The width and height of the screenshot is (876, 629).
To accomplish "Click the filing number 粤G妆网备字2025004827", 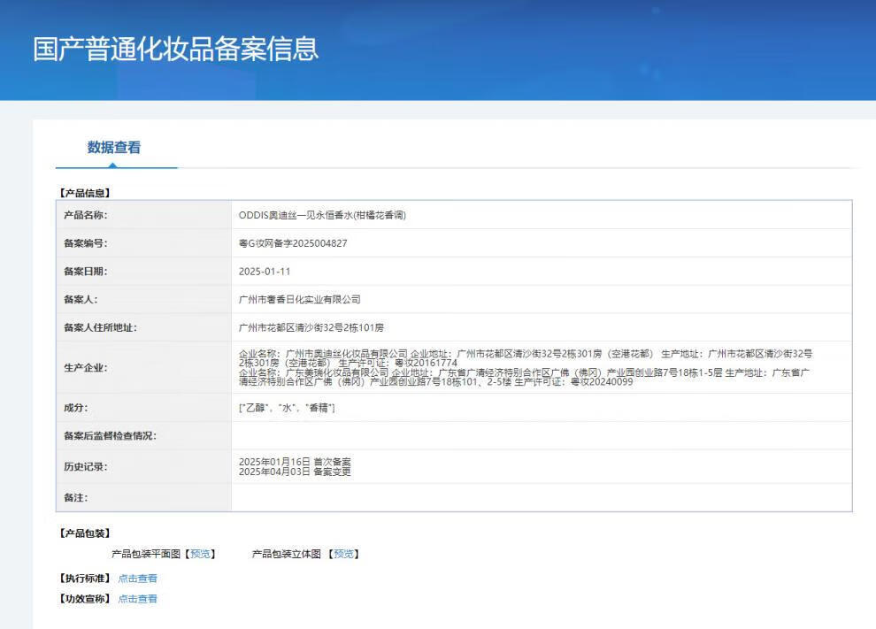I will [293, 243].
